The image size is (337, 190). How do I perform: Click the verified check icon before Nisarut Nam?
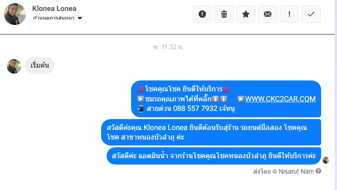274,172
